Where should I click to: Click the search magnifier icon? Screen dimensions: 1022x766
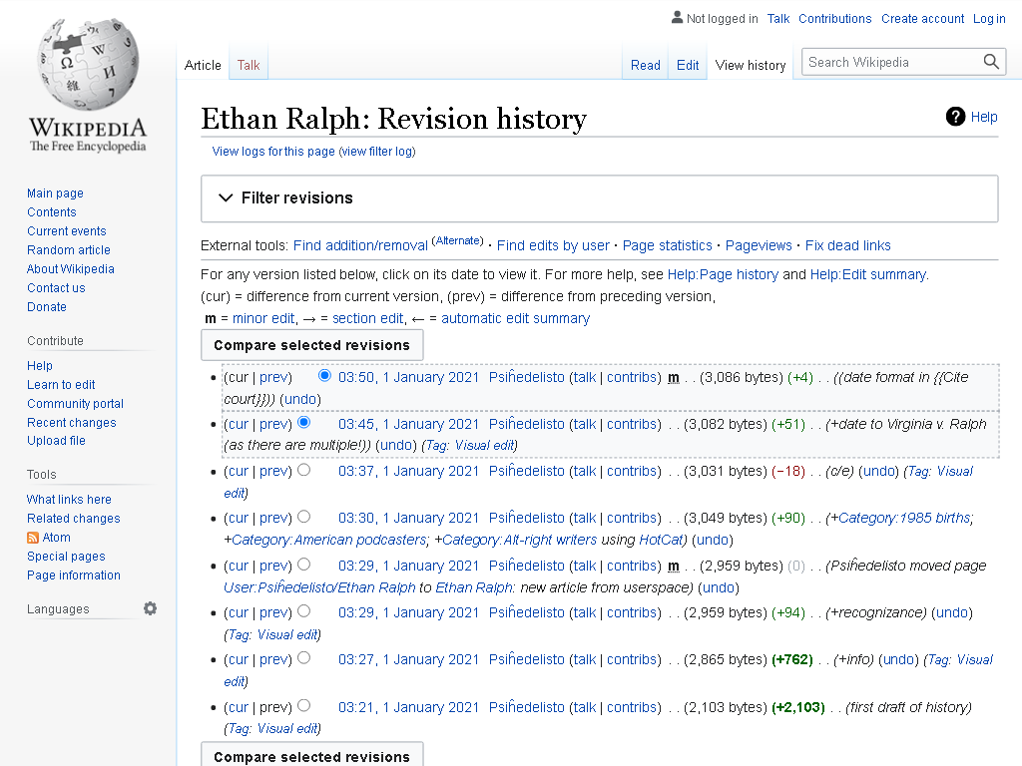pos(991,62)
